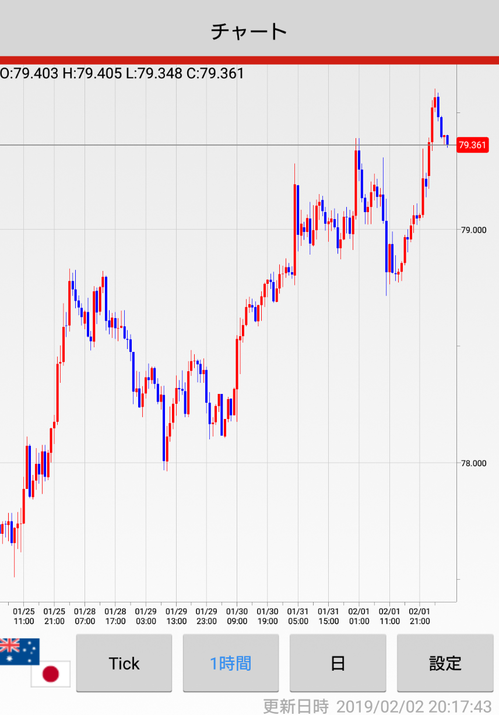The height and width of the screenshot is (715, 499).
Task: Open the 設定 settings
Action: pyautogui.click(x=445, y=663)
